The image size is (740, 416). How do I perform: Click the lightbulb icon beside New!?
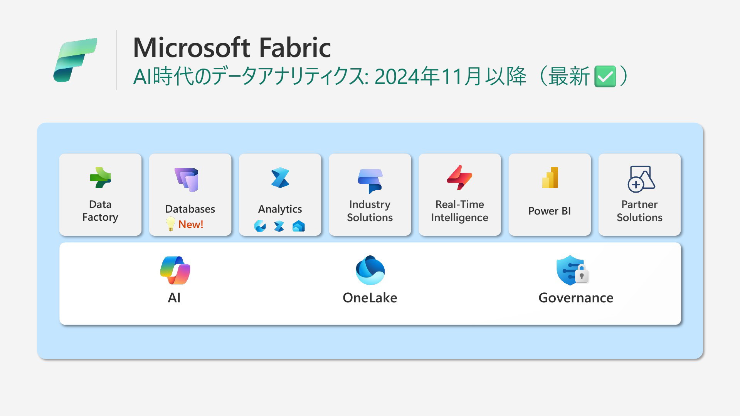point(170,223)
